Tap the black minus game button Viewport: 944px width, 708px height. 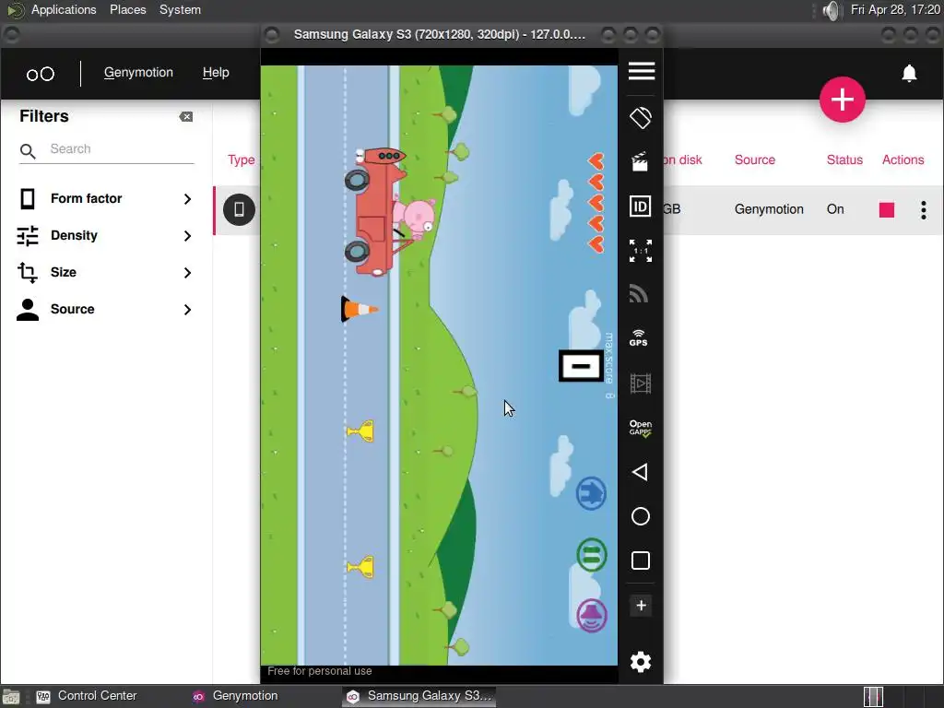click(581, 365)
